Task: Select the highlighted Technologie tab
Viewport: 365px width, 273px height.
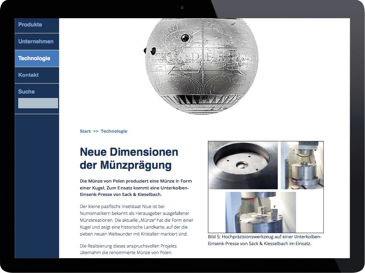Action: click(x=34, y=58)
